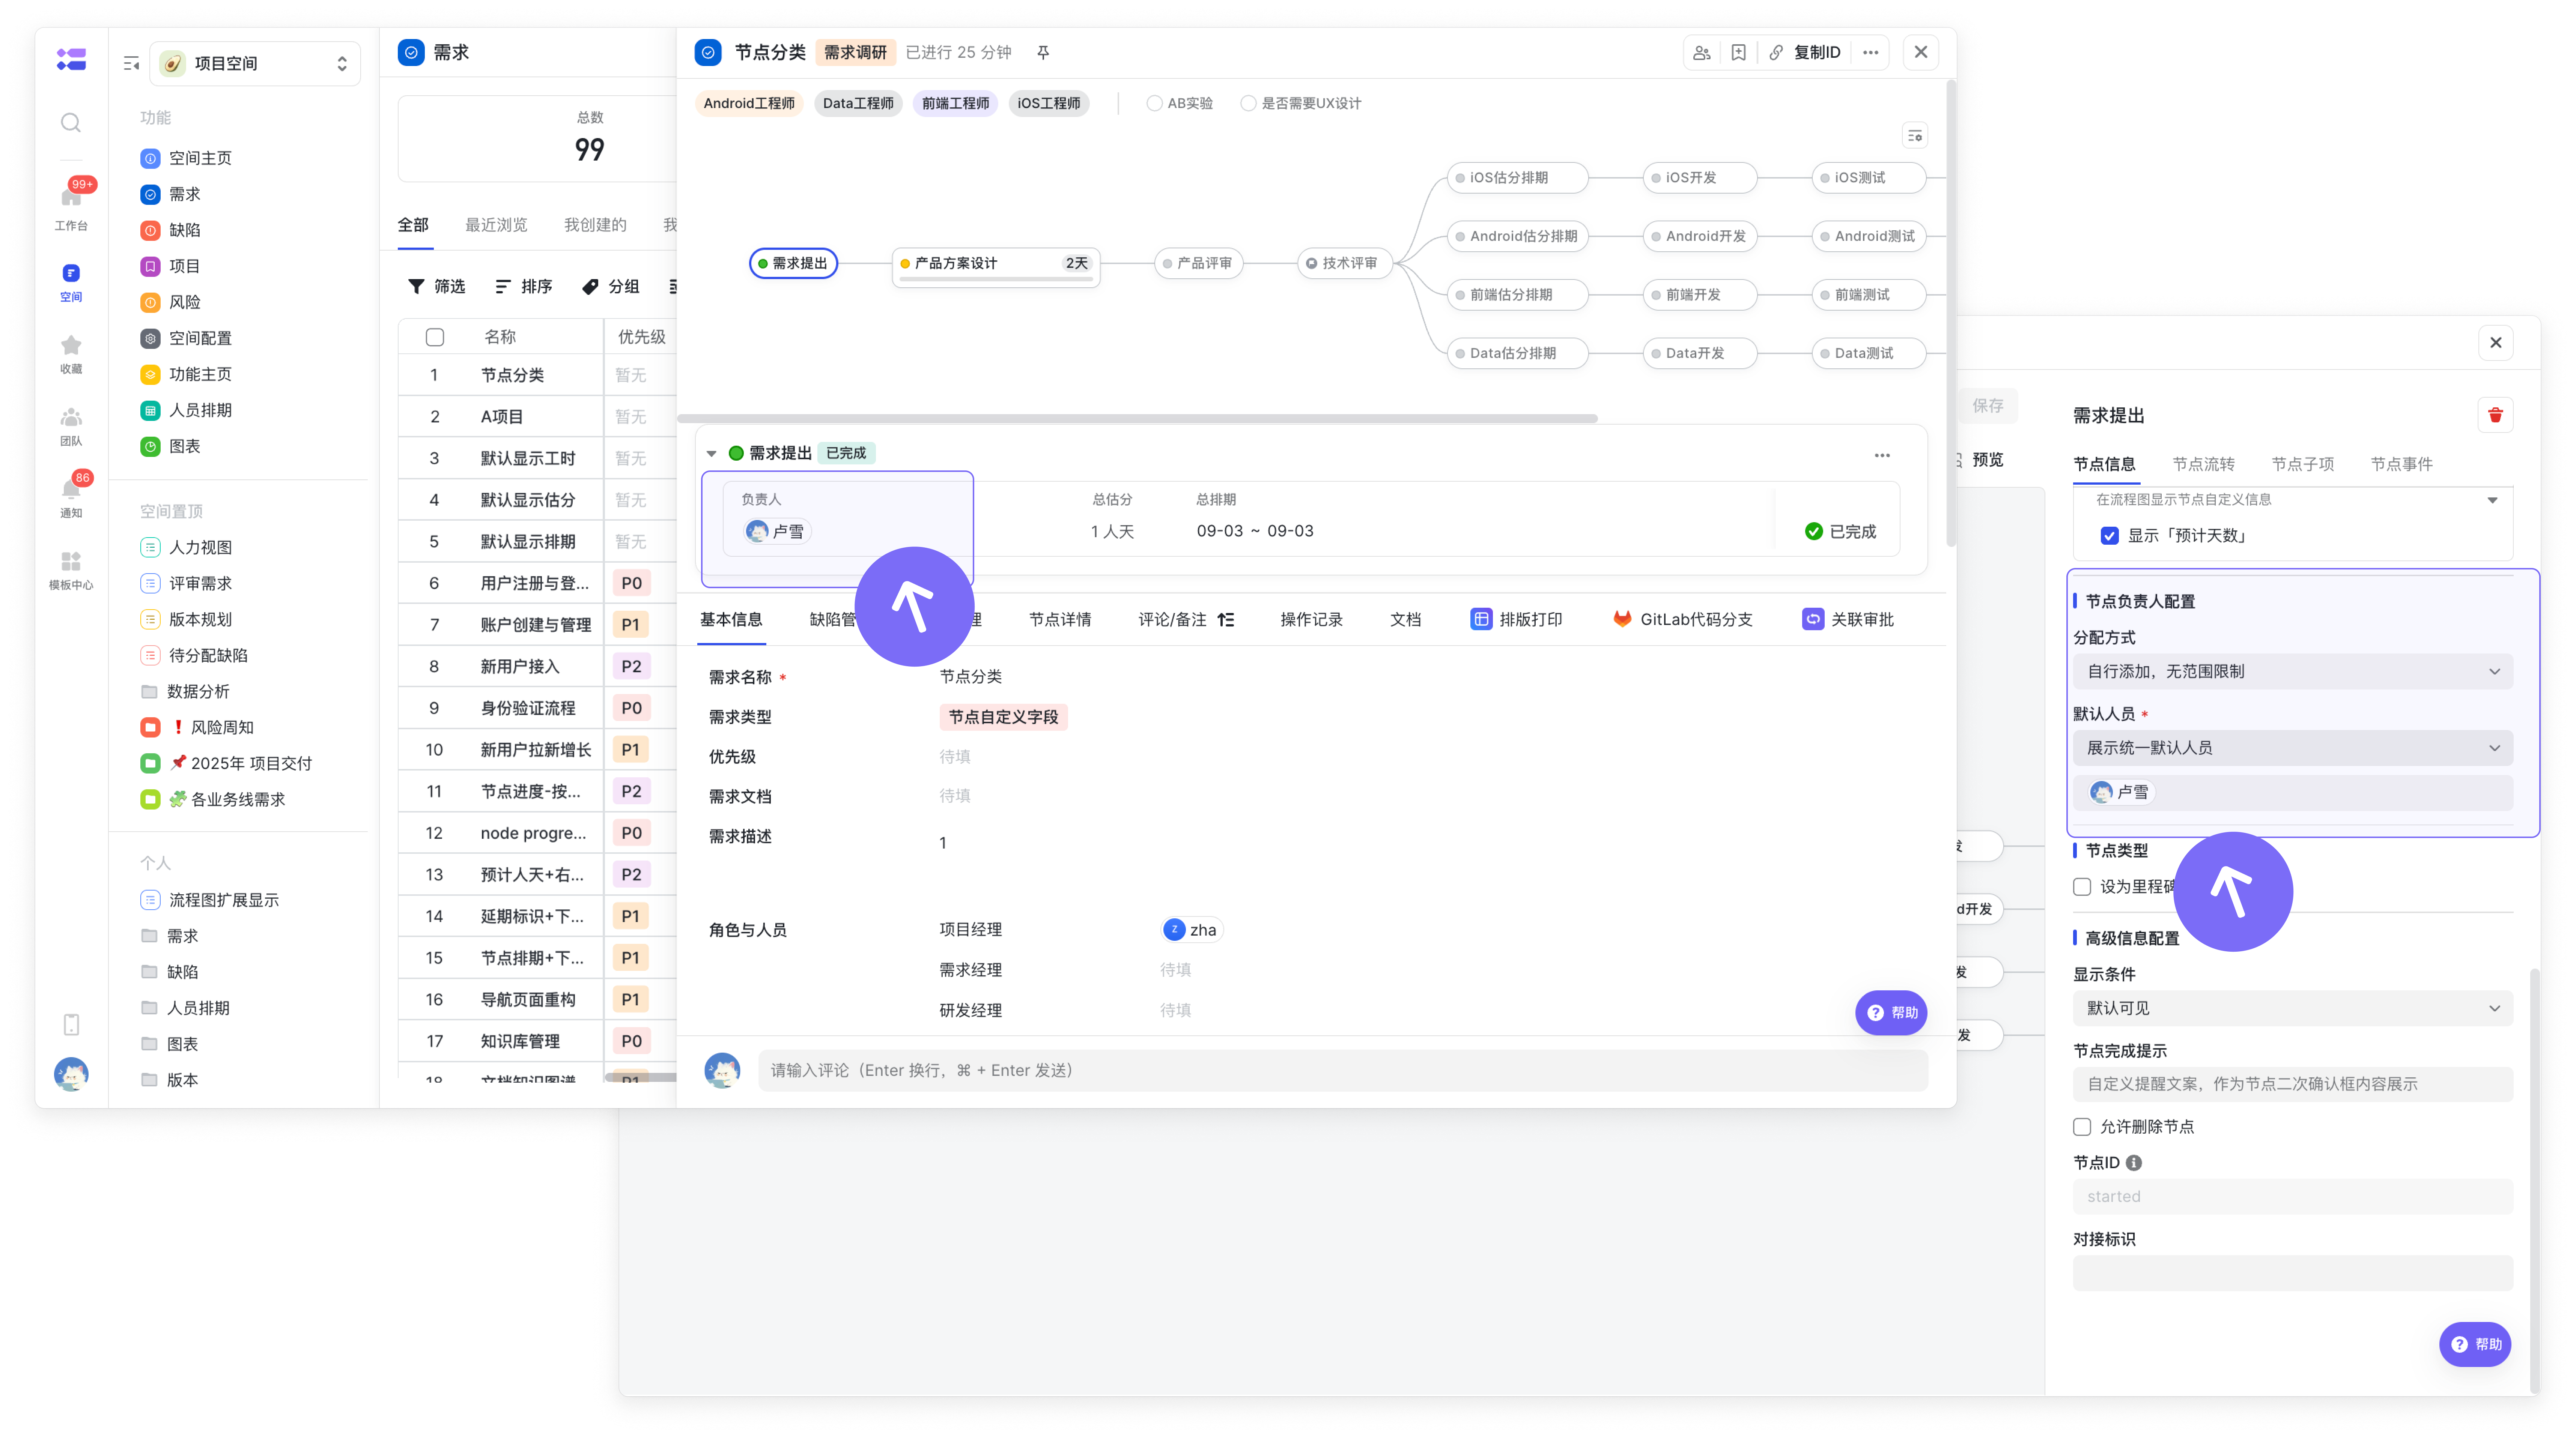Open the 项目空间 space switcher

254,64
